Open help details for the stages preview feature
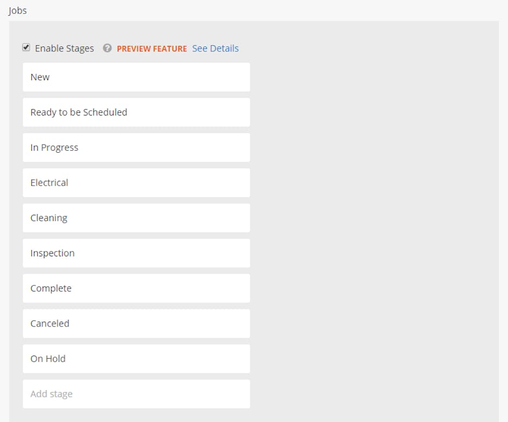Image resolution: width=508 pixels, height=422 pixels. [x=107, y=48]
